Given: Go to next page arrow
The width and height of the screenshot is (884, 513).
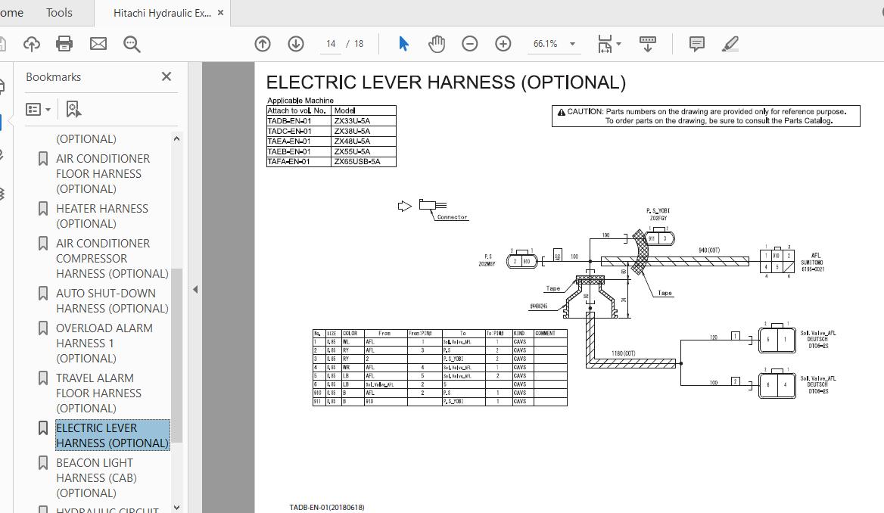Looking at the screenshot, I should [x=296, y=43].
